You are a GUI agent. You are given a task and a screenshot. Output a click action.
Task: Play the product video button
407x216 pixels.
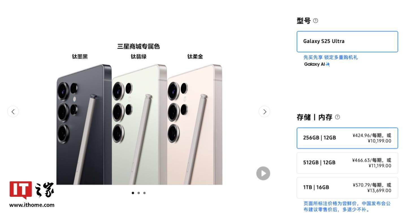coord(263,173)
